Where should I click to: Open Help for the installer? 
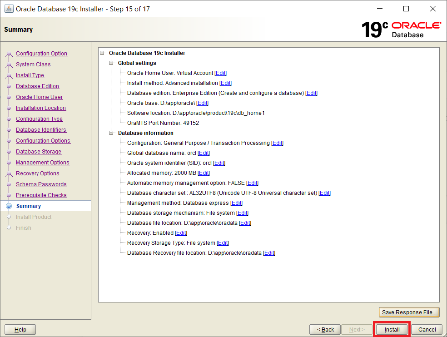click(x=20, y=330)
